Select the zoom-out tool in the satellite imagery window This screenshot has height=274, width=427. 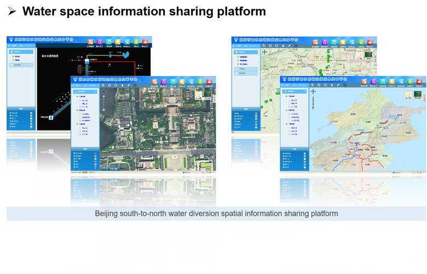[116, 85]
